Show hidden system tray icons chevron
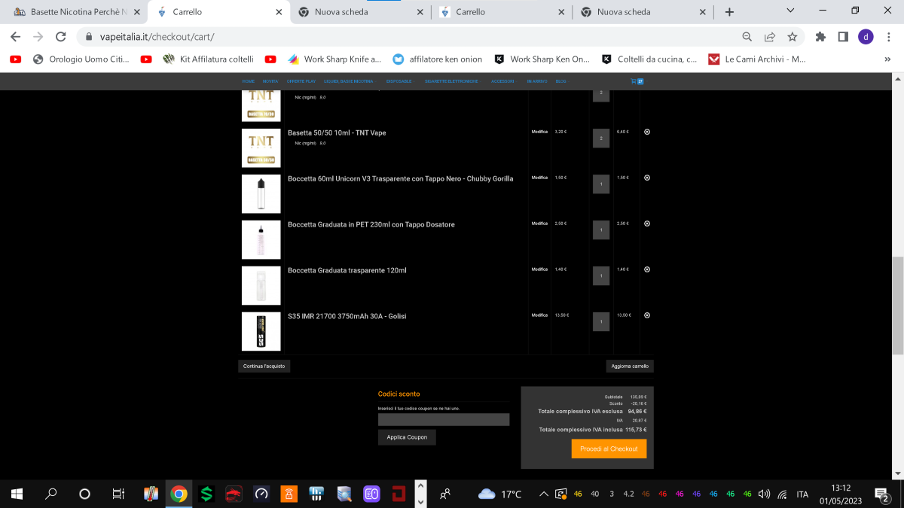This screenshot has height=508, width=904. 543,494
